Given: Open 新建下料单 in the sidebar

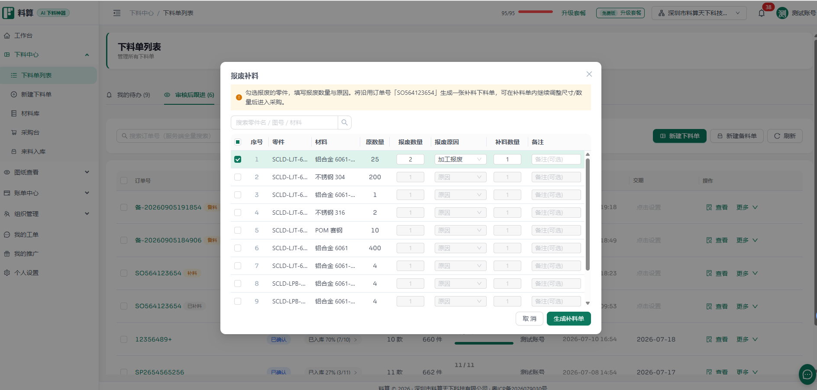Looking at the screenshot, I should 36,94.
